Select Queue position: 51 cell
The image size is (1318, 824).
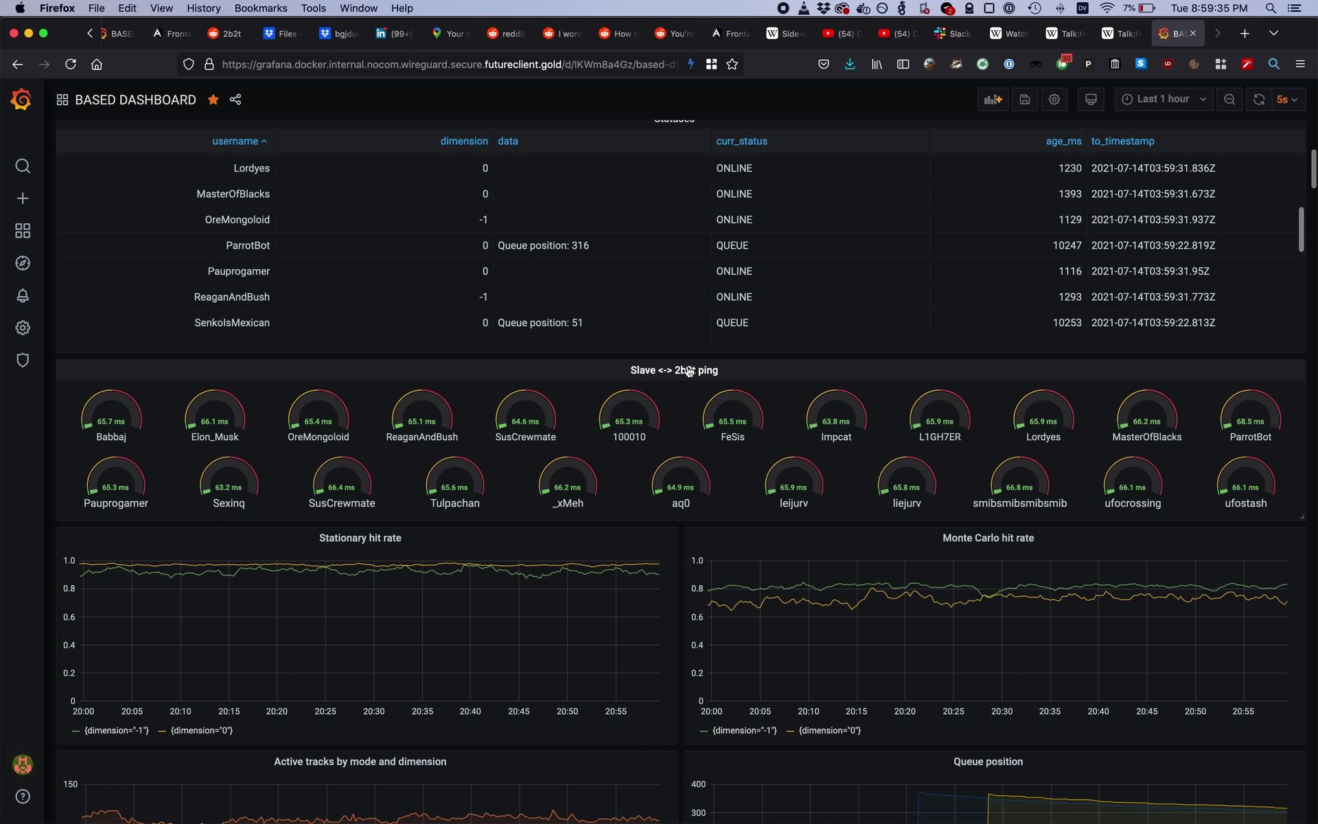[540, 323]
